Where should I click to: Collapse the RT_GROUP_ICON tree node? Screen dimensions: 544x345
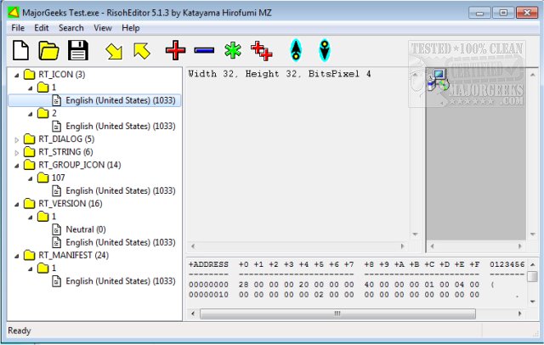(17, 166)
